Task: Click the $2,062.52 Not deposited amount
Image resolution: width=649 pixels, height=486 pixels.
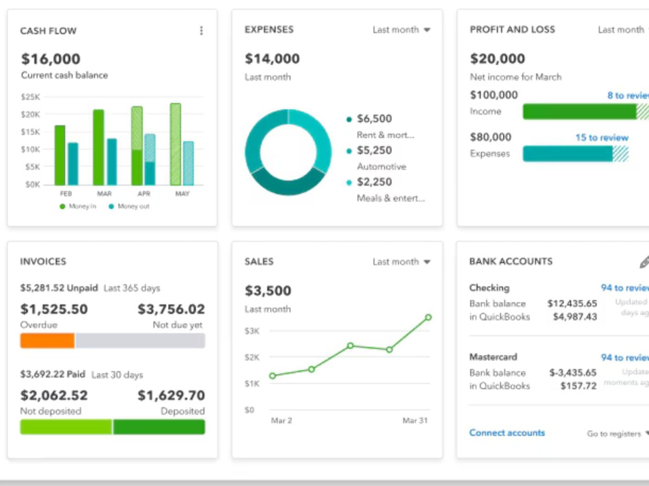Action: pos(55,395)
